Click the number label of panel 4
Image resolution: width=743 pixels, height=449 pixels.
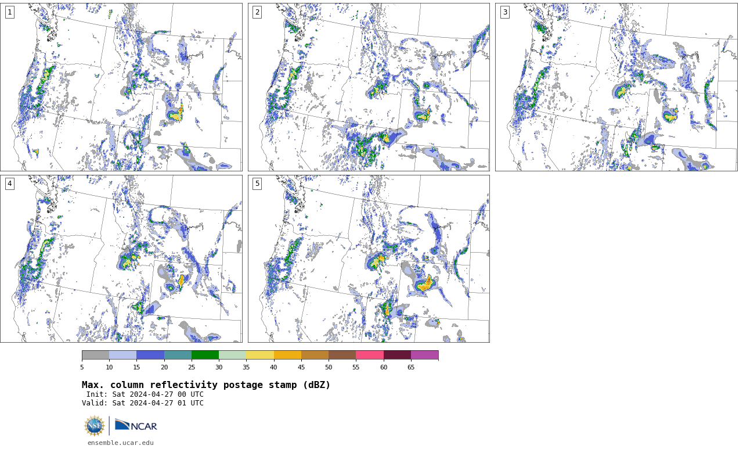click(x=10, y=184)
